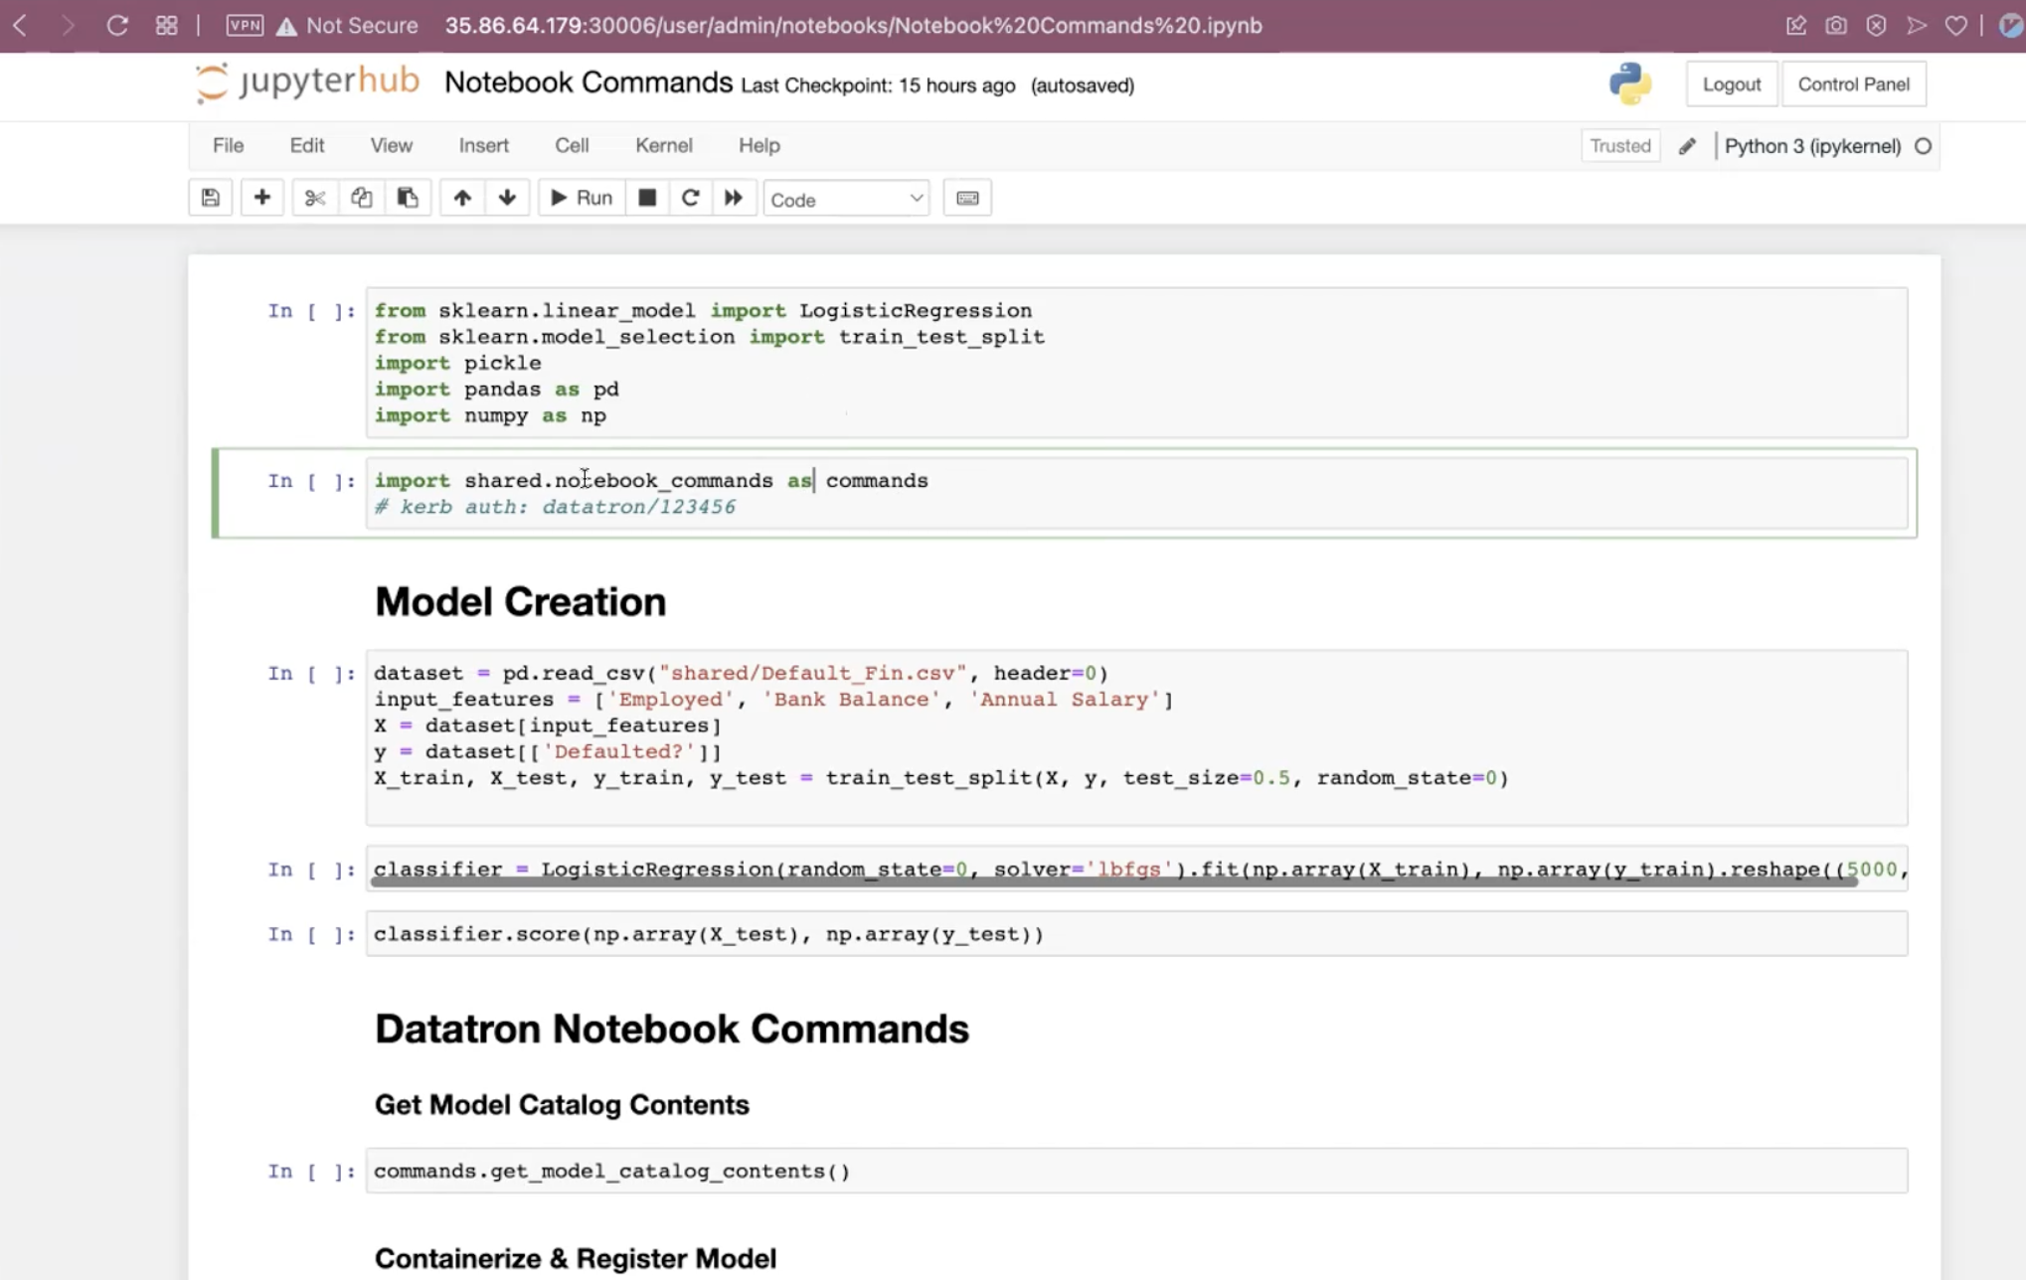Open the File menu
Image resolution: width=2026 pixels, height=1280 pixels.
(x=228, y=145)
